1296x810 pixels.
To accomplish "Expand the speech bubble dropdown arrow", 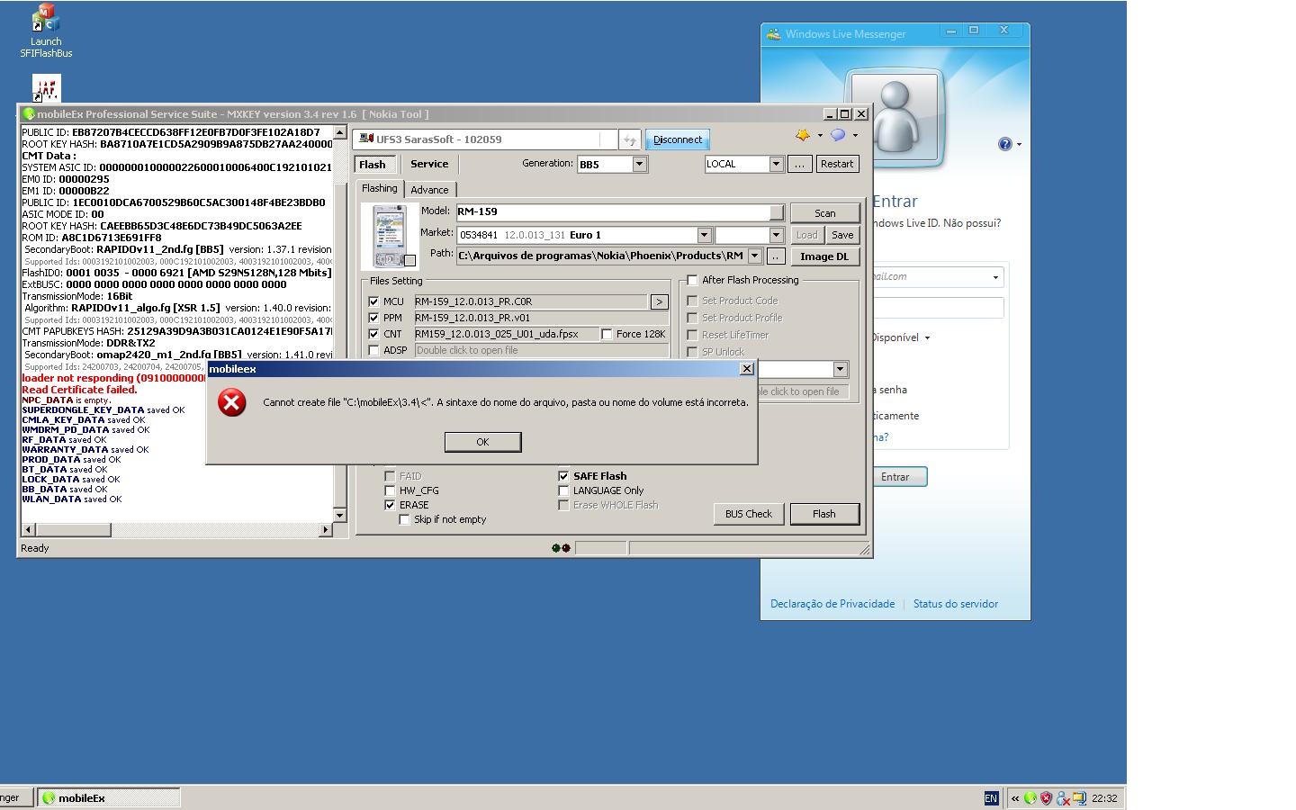I will pos(855,136).
